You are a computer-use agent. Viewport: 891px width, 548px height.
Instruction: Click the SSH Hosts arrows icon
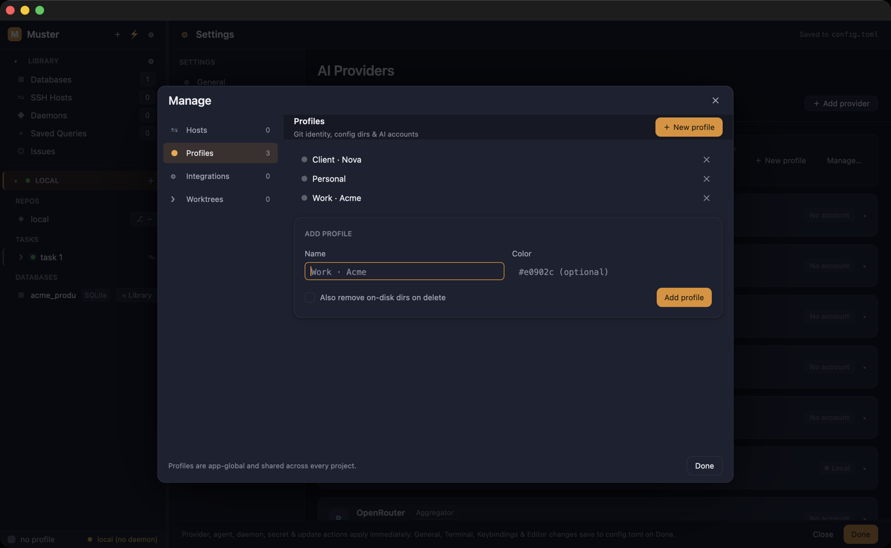pos(21,97)
